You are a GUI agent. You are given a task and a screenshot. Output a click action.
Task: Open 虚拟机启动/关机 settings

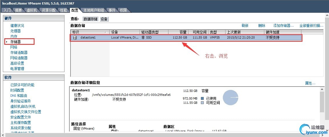point(23,107)
